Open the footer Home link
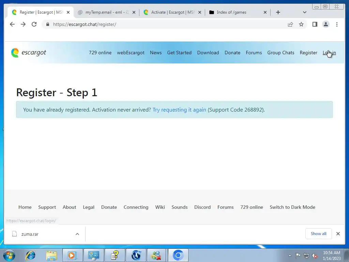Screen dimensions: 349x262 coord(25,207)
